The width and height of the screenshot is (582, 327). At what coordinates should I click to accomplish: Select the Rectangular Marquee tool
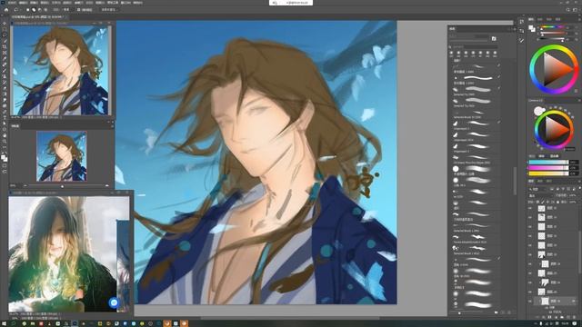(5, 29)
